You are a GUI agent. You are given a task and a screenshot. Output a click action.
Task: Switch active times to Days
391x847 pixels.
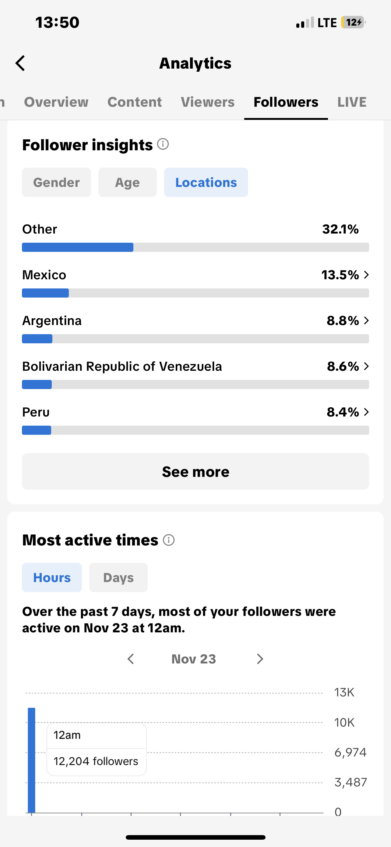coord(118,578)
